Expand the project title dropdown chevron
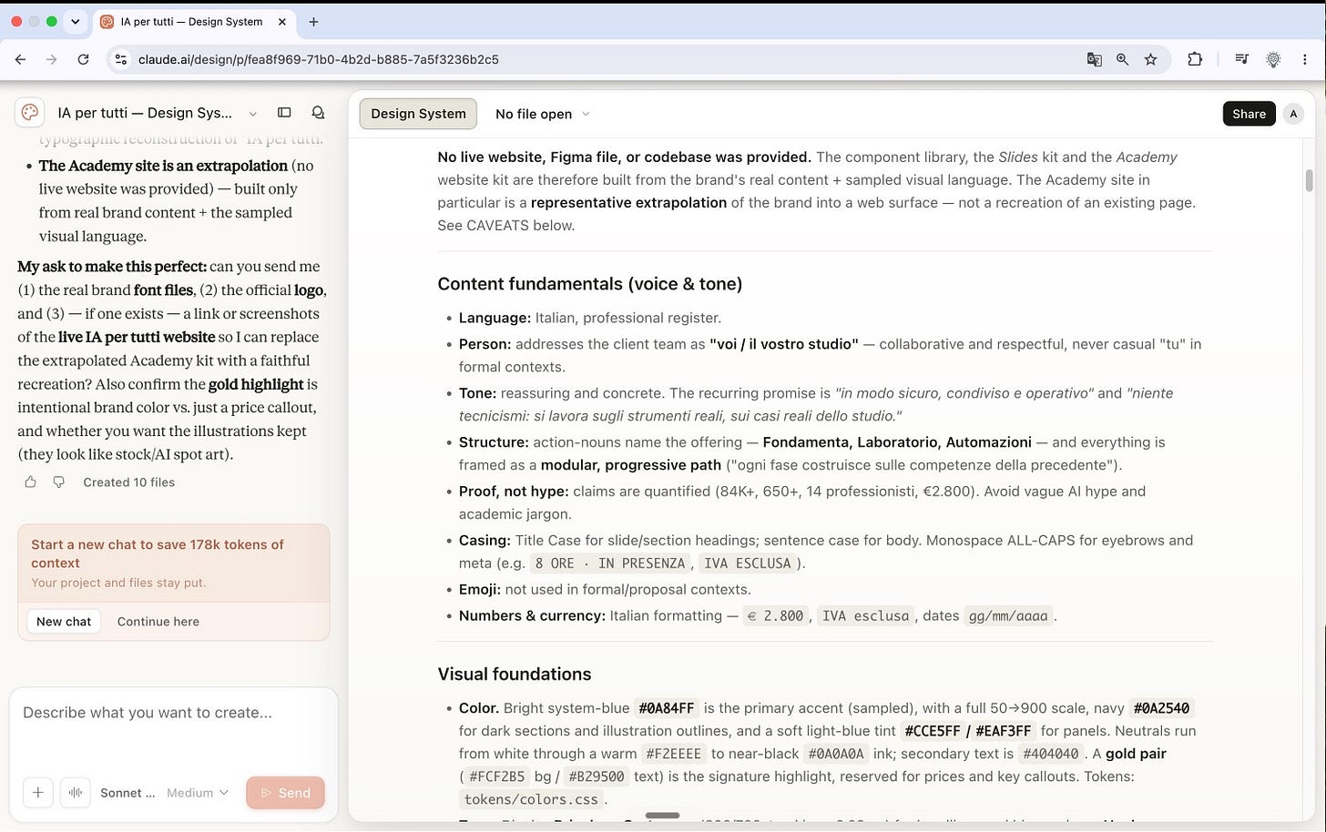1326x832 pixels. pyautogui.click(x=252, y=114)
